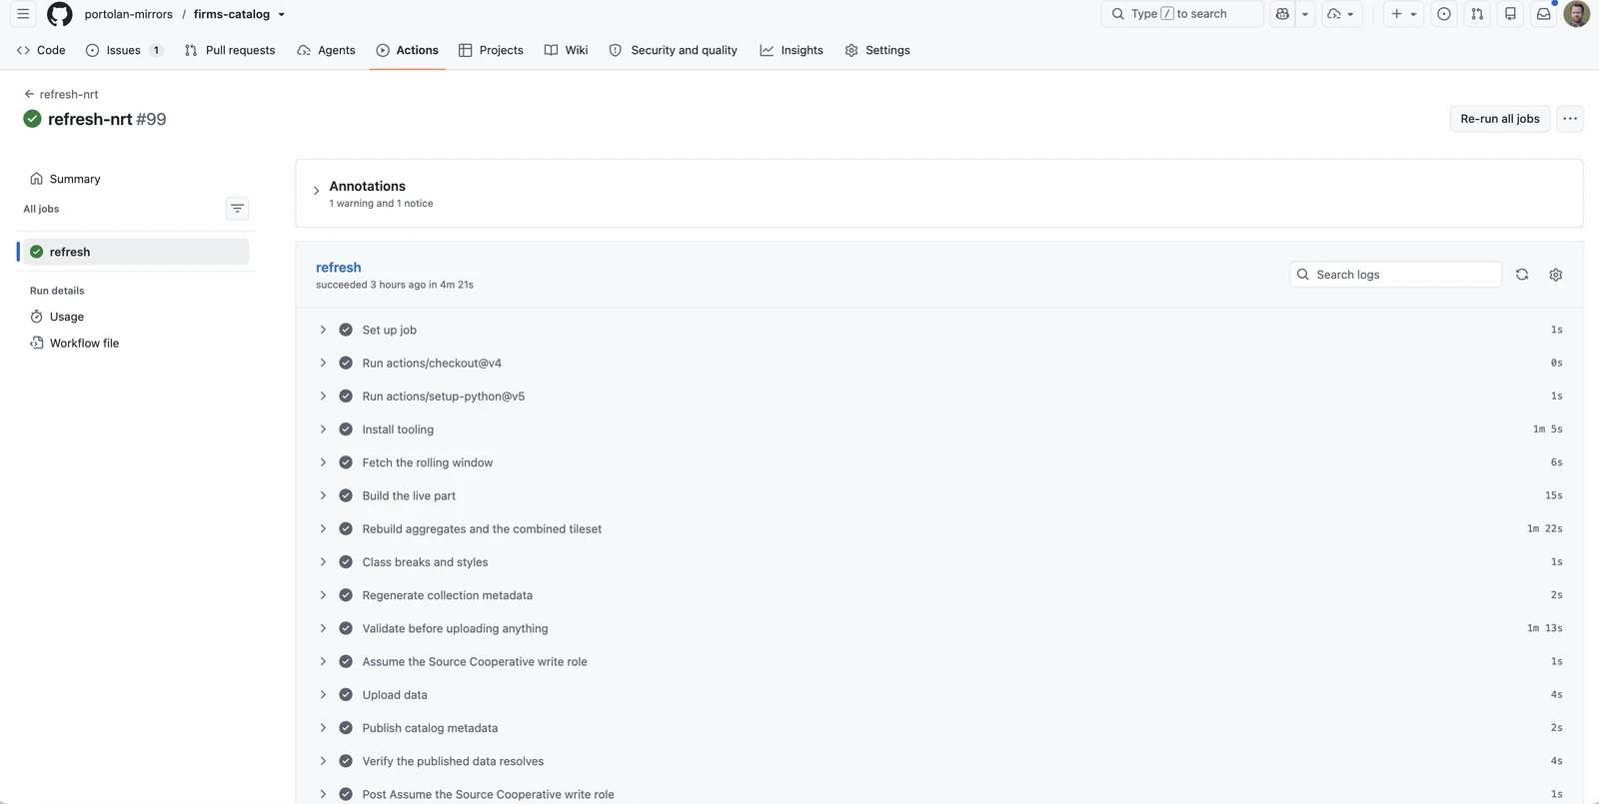1599x804 pixels.
Task: Open the run options ellipsis menu
Action: tap(1570, 119)
